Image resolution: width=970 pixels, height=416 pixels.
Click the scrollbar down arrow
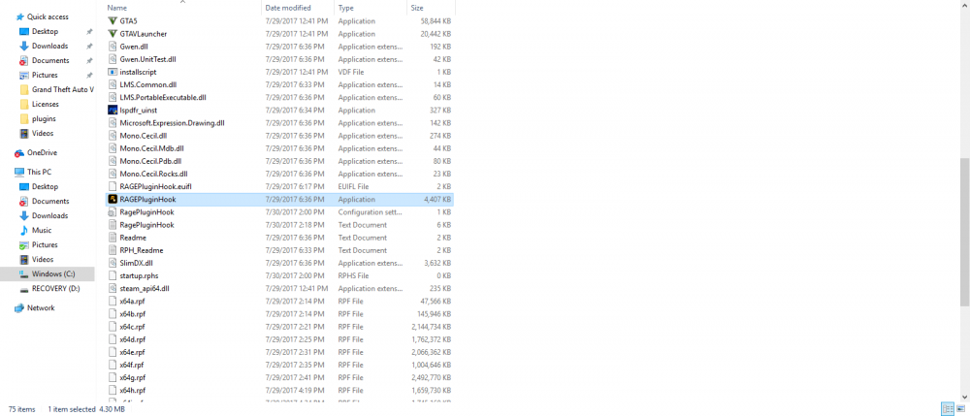964,396
